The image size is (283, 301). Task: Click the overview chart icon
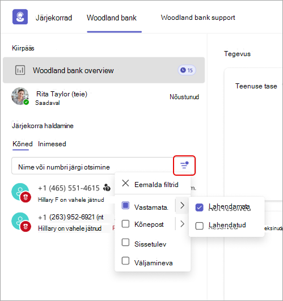coord(20,70)
